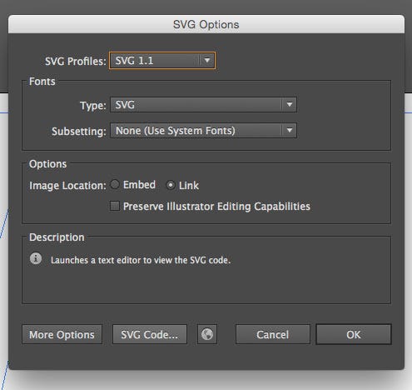The image size is (412, 390).
Task: Open the SVG Profiles combo box
Action: 162,61
